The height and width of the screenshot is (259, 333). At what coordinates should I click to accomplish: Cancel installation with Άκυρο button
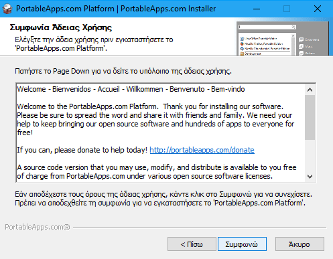[x=299, y=244]
